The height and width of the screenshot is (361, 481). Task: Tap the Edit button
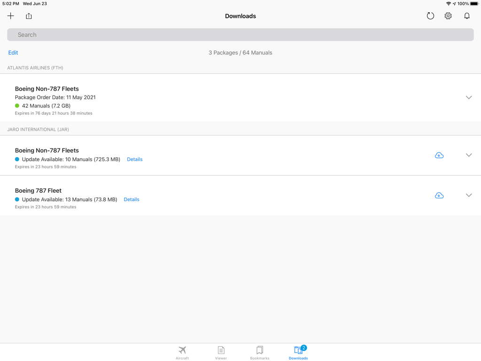[13, 53]
